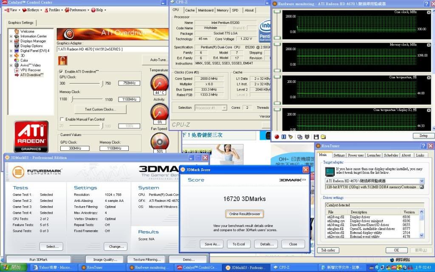435x272 pixels.
Task: Click the floppy disk save icon in Hardware monitoring
Action: click(316, 137)
